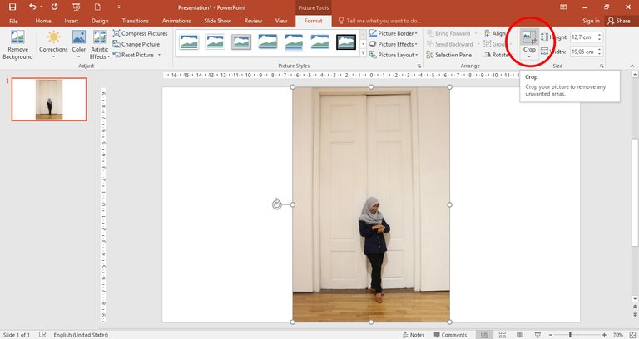The height and width of the screenshot is (339, 639).
Task: Click the Share button
Action: point(619,21)
